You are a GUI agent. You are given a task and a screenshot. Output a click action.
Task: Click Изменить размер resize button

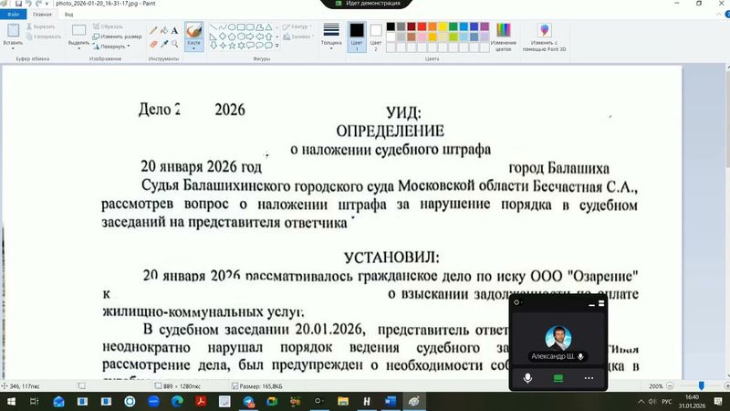point(118,37)
